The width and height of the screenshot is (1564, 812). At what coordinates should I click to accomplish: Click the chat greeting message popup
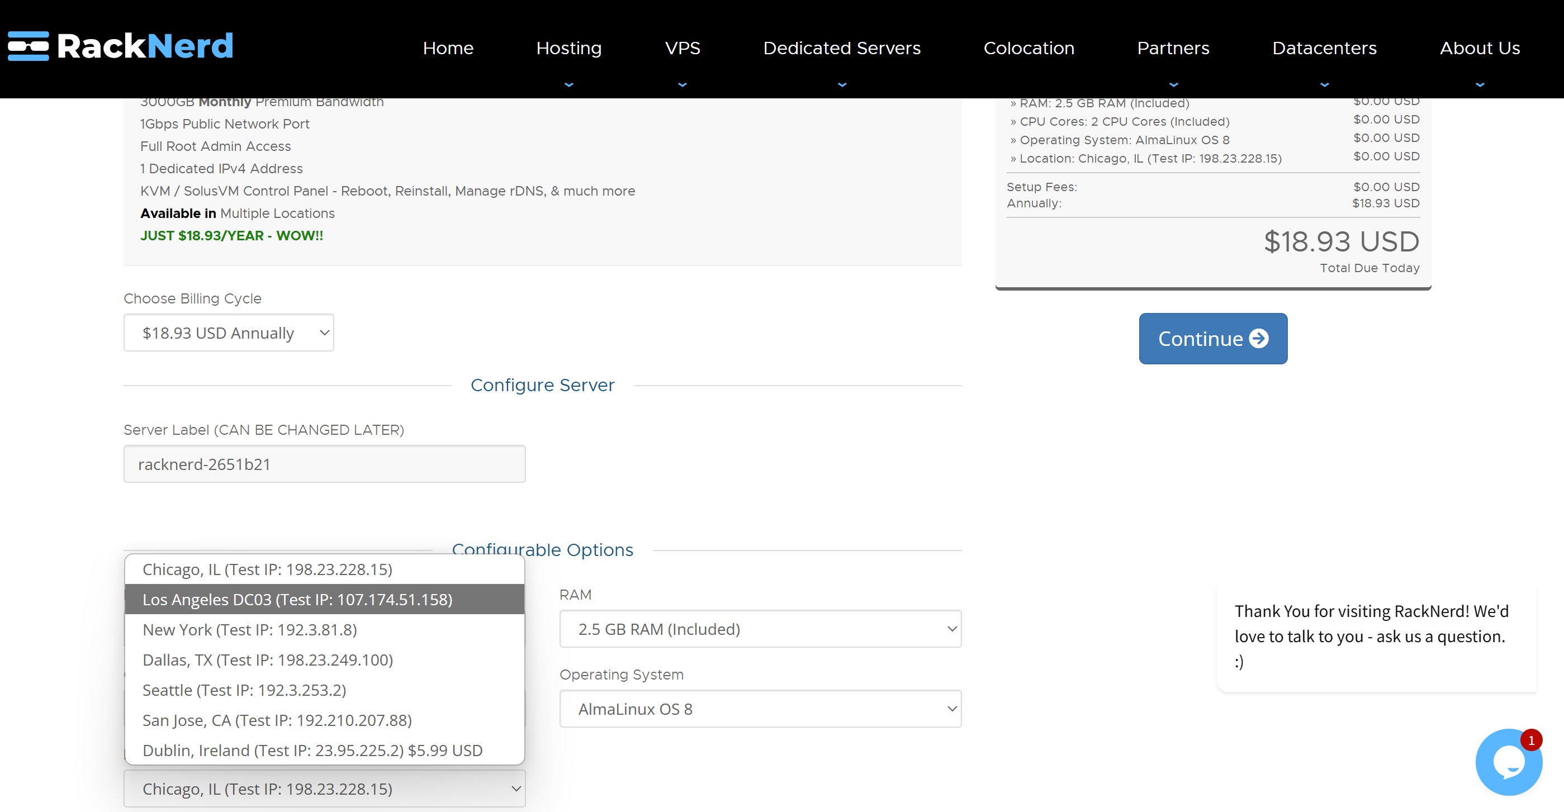click(1376, 636)
